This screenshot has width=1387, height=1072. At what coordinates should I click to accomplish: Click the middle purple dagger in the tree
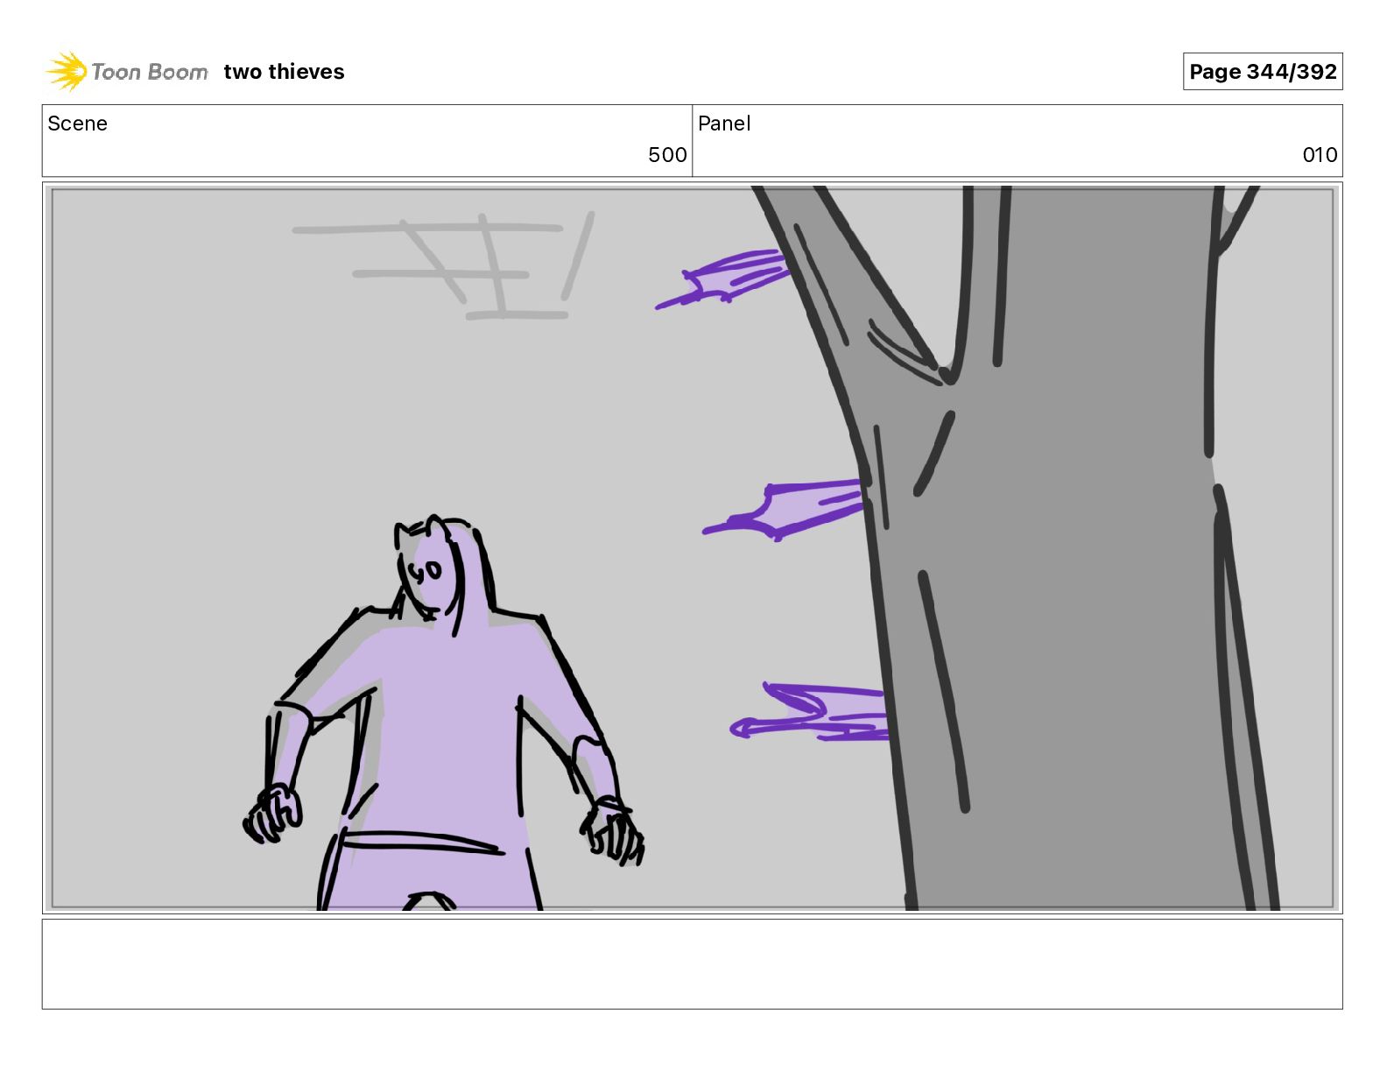784,509
